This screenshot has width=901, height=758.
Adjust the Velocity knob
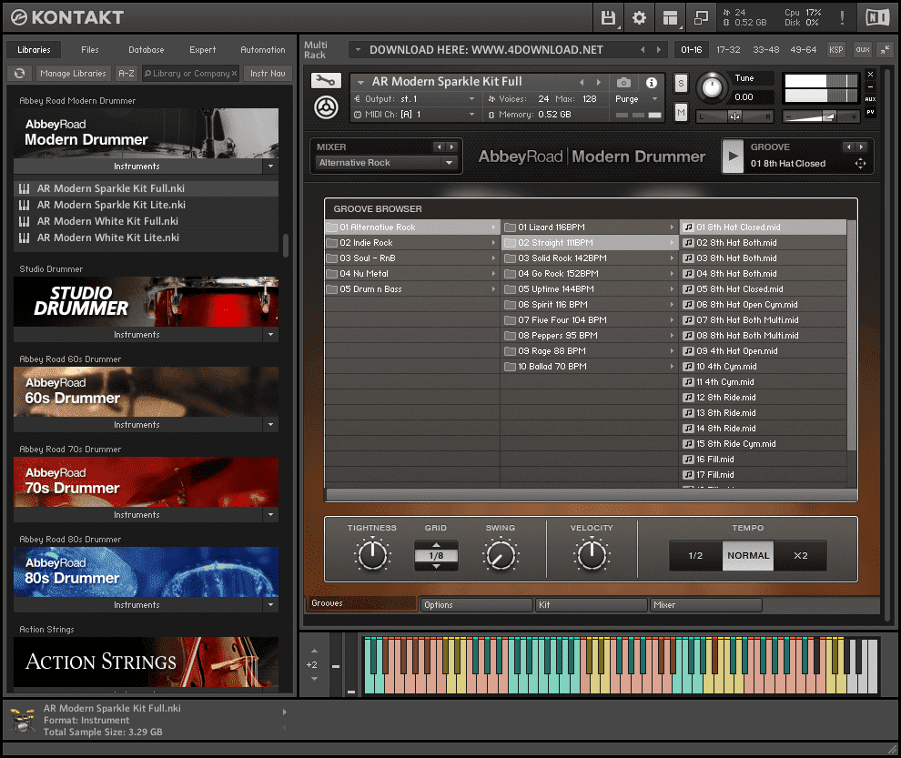point(592,555)
